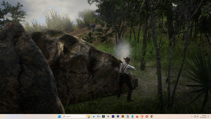Launch Adobe Photoshop from taskbar
Viewport: 211px width, 119px height.
click(x=118, y=117)
